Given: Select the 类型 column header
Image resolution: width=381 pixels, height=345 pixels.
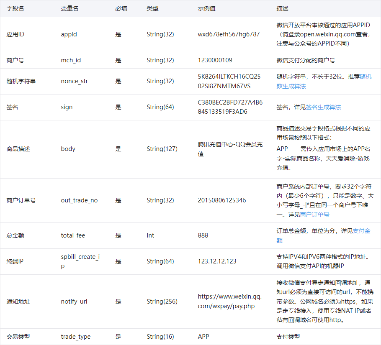Looking at the screenshot, I should 152,8.
